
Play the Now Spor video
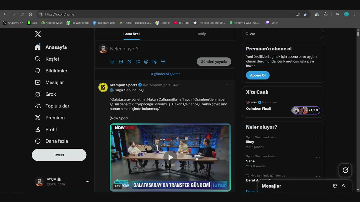pyautogui.click(x=170, y=157)
